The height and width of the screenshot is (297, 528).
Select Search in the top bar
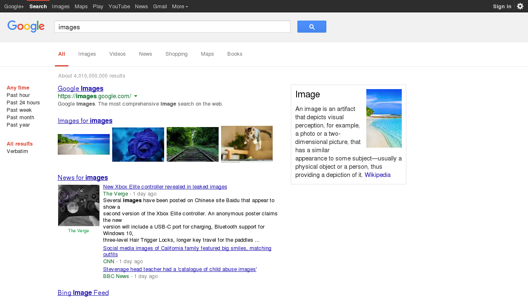pyautogui.click(x=38, y=6)
